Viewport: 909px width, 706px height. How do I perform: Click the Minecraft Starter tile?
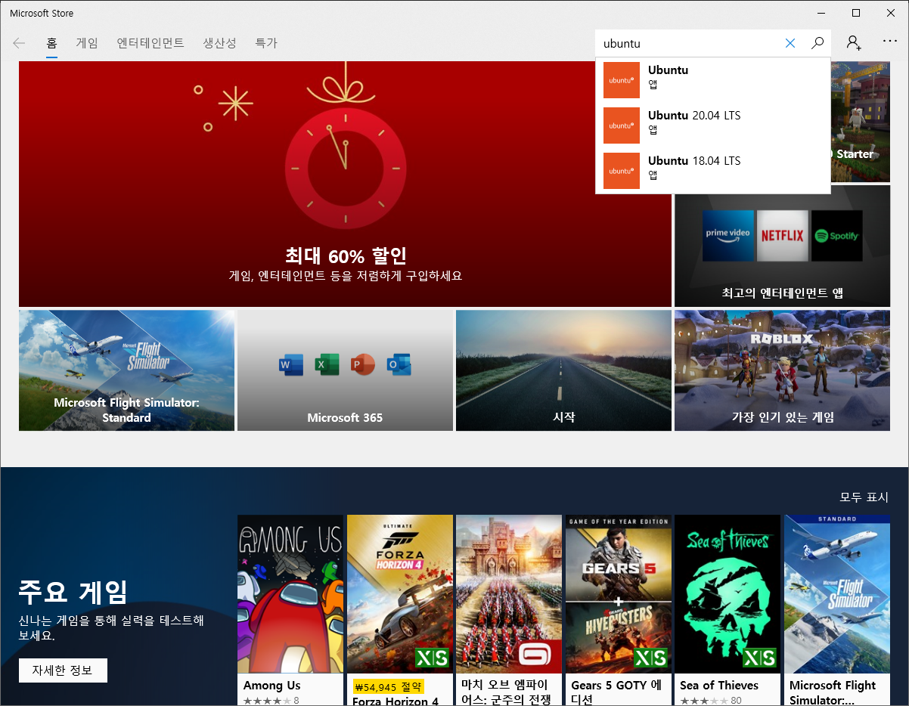tap(860, 122)
